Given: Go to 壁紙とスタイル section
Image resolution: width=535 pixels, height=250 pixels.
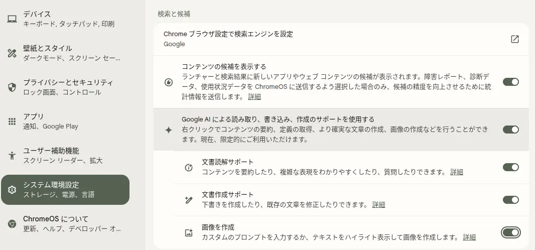Looking at the screenshot, I should (65, 53).
